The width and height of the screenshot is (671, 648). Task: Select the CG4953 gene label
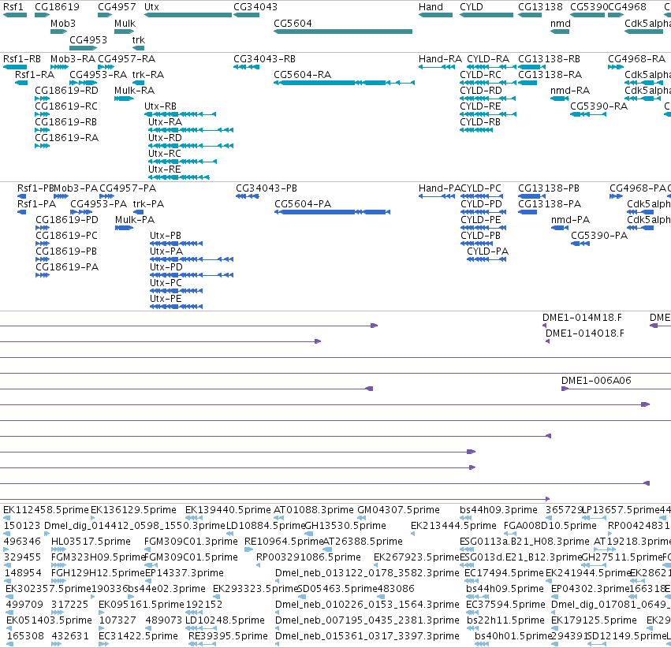pos(88,39)
